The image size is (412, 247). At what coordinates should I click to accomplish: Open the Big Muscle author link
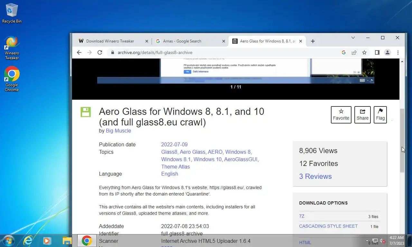(x=118, y=131)
